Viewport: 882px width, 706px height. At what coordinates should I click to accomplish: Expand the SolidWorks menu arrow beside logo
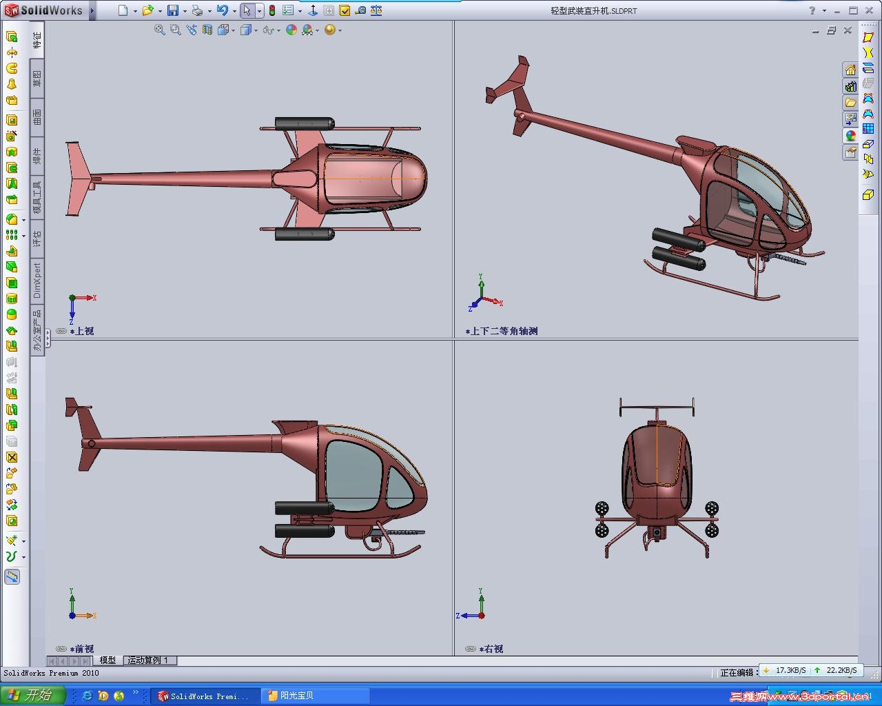pos(91,11)
